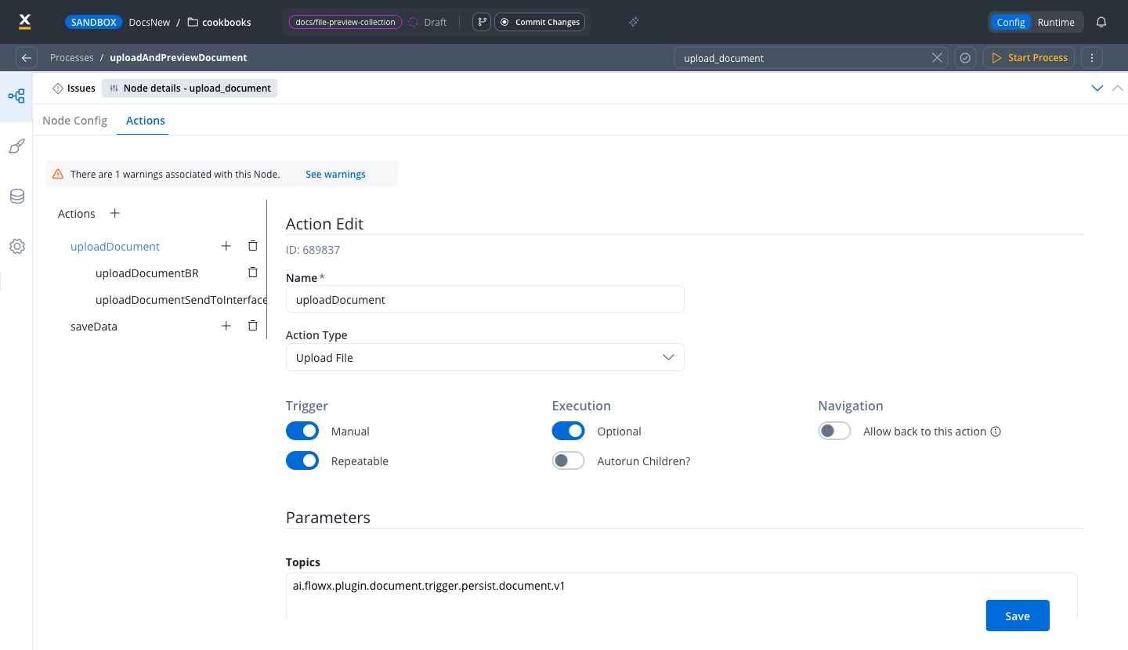Enable Allow back to this action

[835, 431]
